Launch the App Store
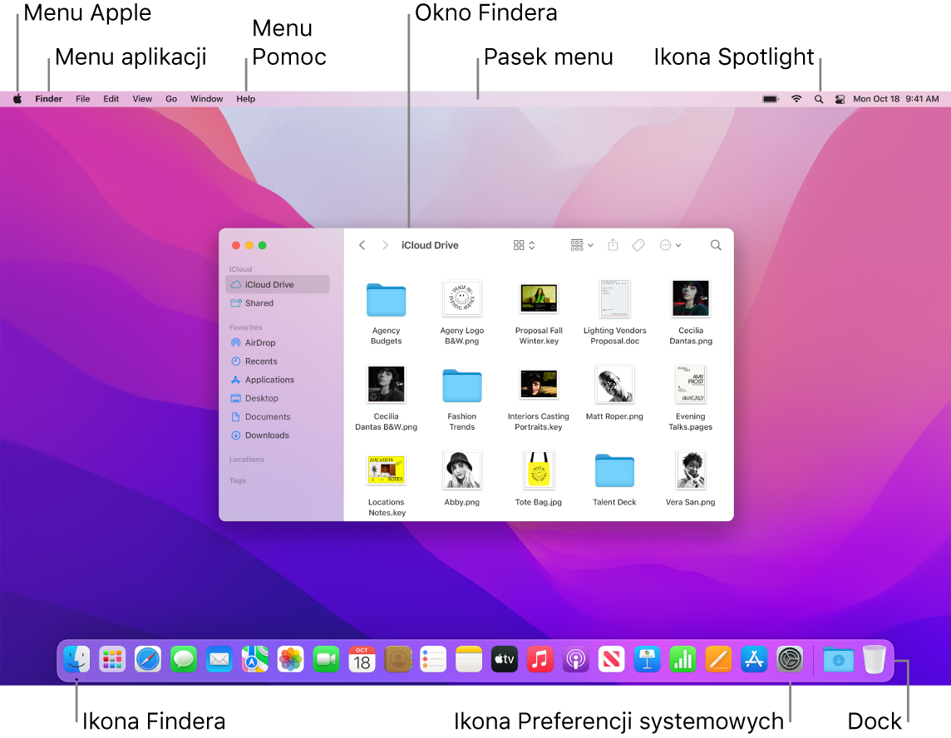 click(754, 659)
